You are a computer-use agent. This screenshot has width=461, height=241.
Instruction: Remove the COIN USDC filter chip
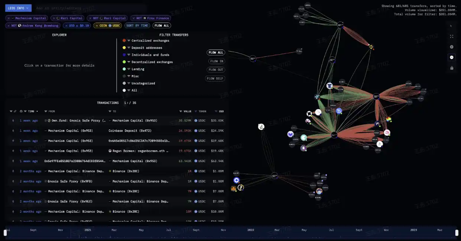tap(97, 26)
